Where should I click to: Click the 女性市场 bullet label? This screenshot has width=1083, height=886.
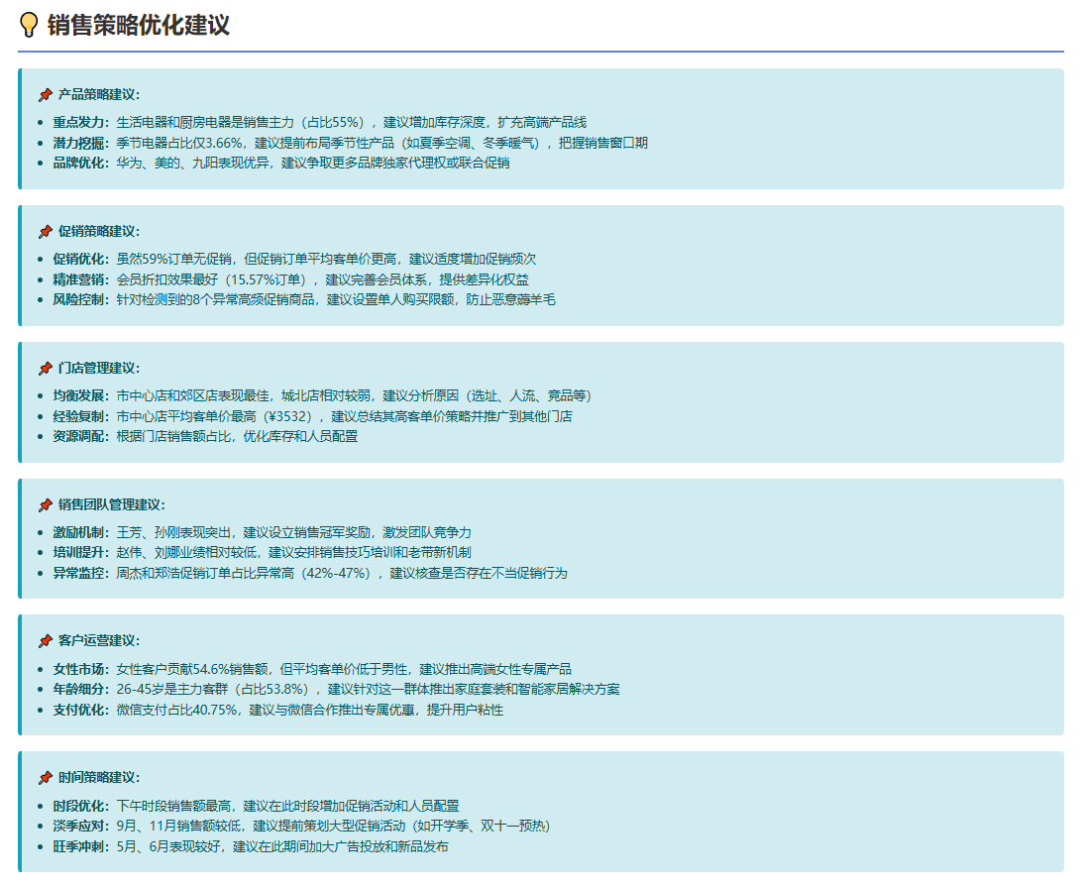81,669
